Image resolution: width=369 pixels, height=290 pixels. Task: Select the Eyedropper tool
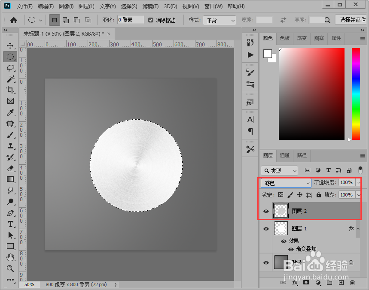tap(10, 112)
